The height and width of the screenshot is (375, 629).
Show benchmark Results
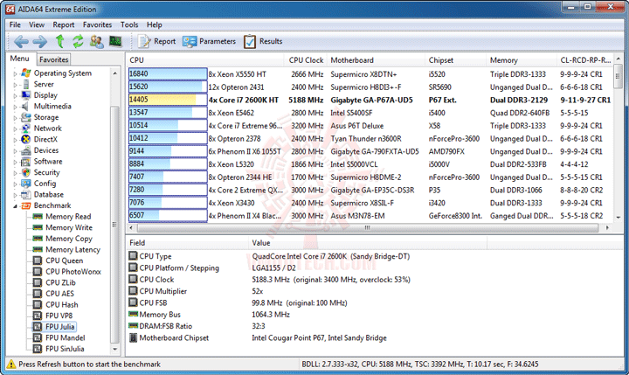[x=263, y=41]
